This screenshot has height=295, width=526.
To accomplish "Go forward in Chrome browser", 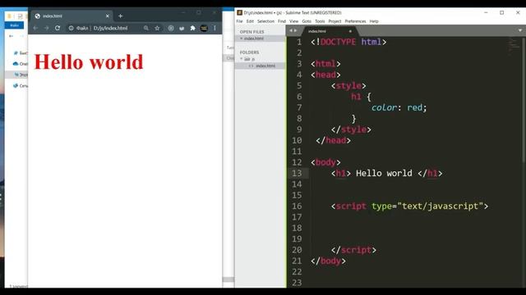I will click(46, 28).
